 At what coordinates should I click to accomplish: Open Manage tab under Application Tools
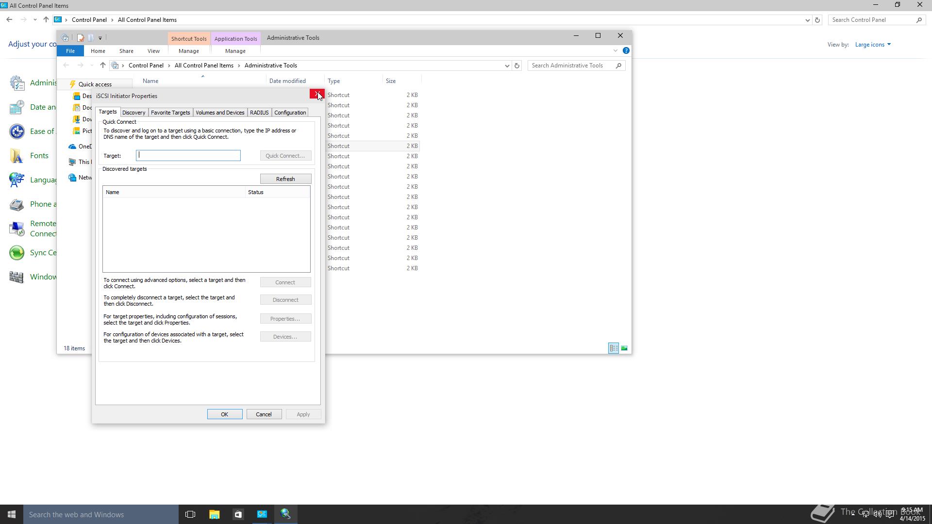tap(235, 51)
